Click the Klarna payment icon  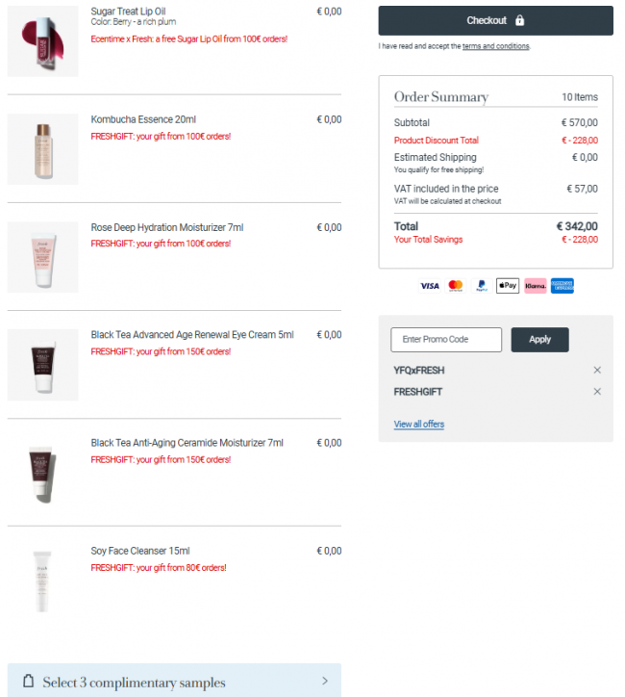click(535, 286)
